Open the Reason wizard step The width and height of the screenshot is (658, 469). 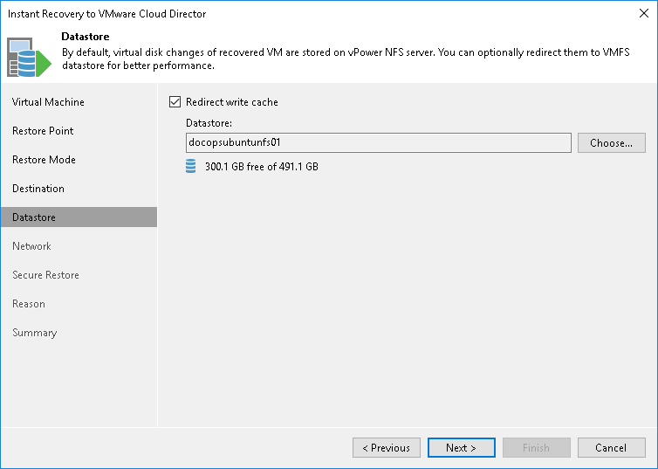(x=29, y=304)
